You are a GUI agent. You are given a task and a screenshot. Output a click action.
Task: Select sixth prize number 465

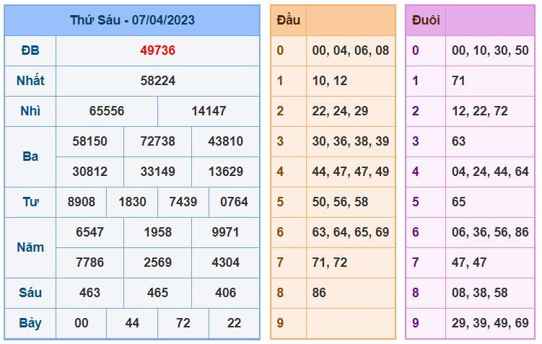(x=157, y=293)
